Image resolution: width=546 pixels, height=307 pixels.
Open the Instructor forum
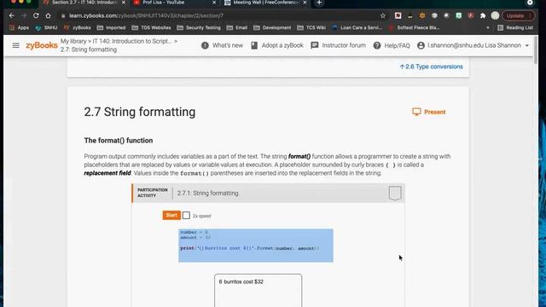point(338,45)
